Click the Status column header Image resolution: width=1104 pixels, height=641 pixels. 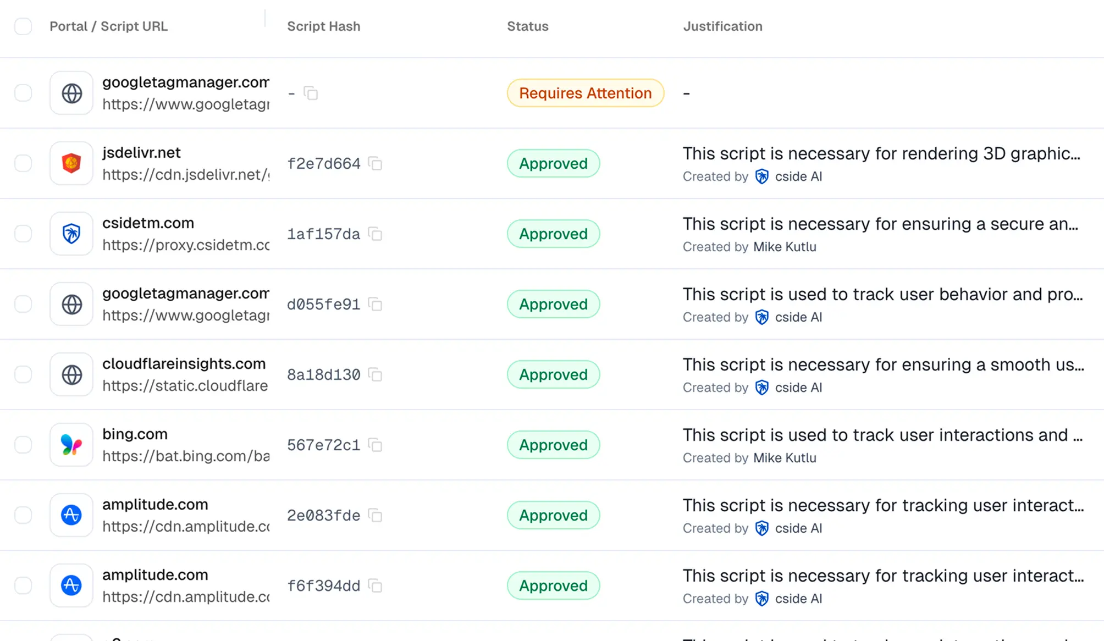click(x=527, y=26)
